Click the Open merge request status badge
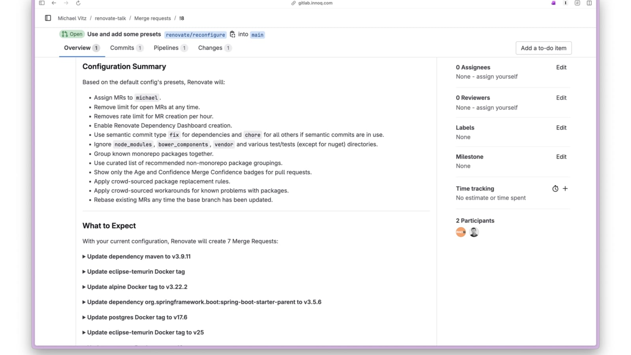 [72, 34]
